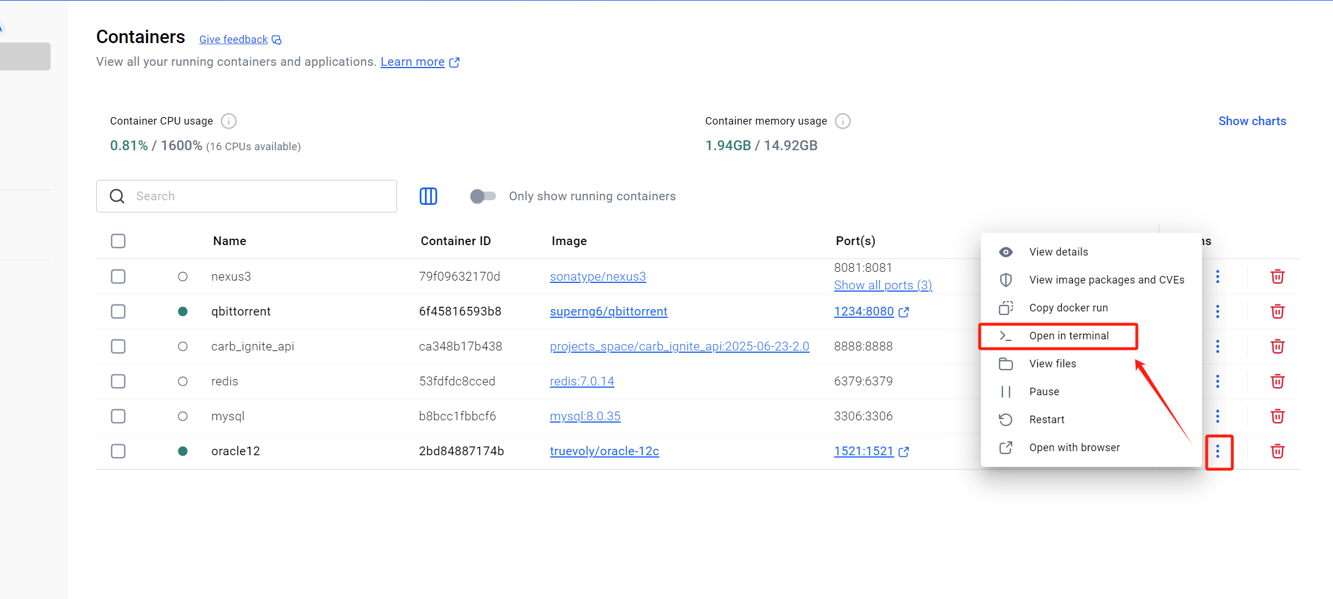The width and height of the screenshot is (1333, 599).
Task: Toggle Only show running containers switch
Action: 483,196
